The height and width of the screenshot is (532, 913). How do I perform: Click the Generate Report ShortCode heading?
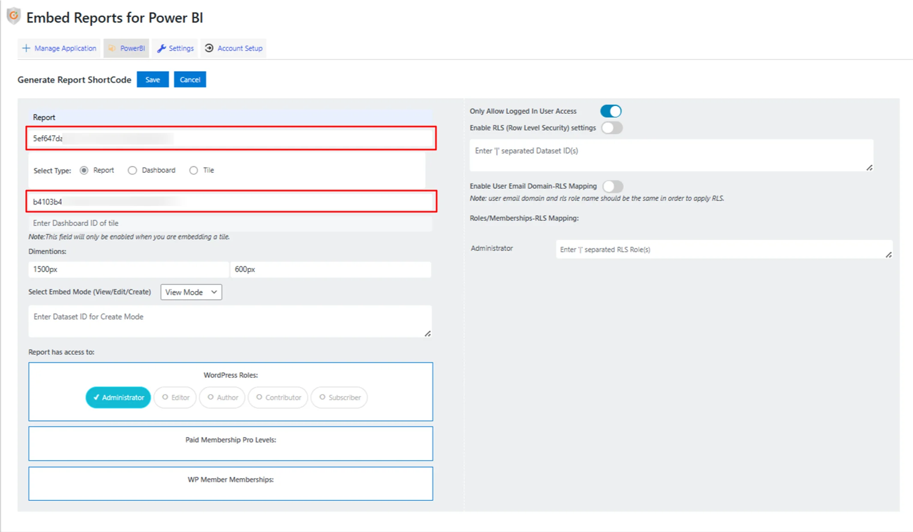tap(75, 80)
